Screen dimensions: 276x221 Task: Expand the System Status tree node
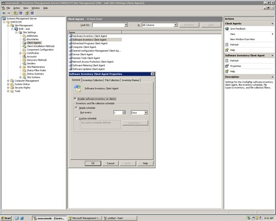tap(8, 84)
